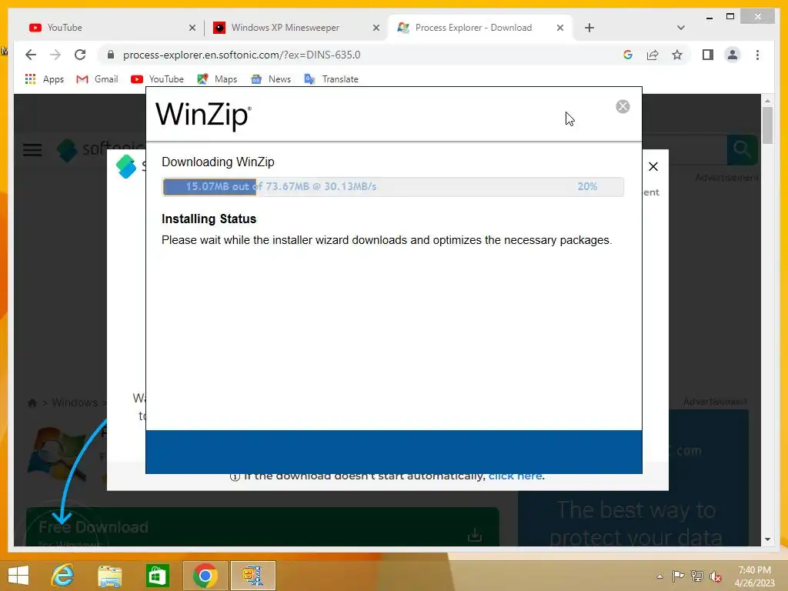Open File Explorer from taskbar
The image size is (788, 591).
[x=109, y=576]
